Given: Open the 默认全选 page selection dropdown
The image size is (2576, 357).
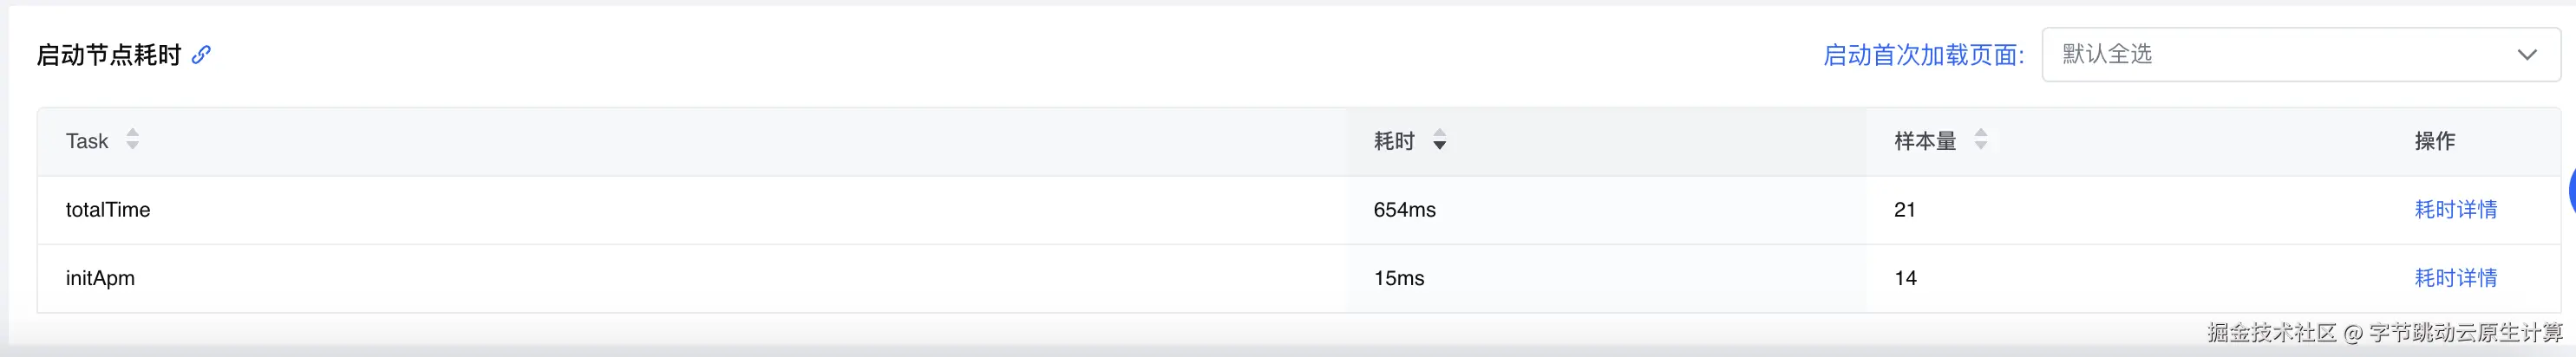Looking at the screenshot, I should (2280, 55).
